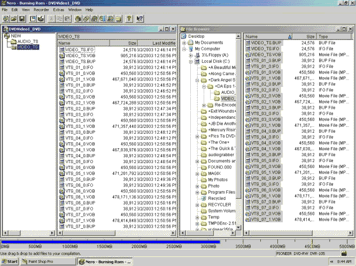Click the eject disc toolbar icon
This screenshot has width=356, height=266.
click(110, 19)
